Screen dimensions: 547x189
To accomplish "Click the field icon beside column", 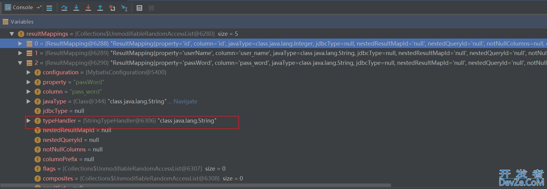I will [x=38, y=92].
